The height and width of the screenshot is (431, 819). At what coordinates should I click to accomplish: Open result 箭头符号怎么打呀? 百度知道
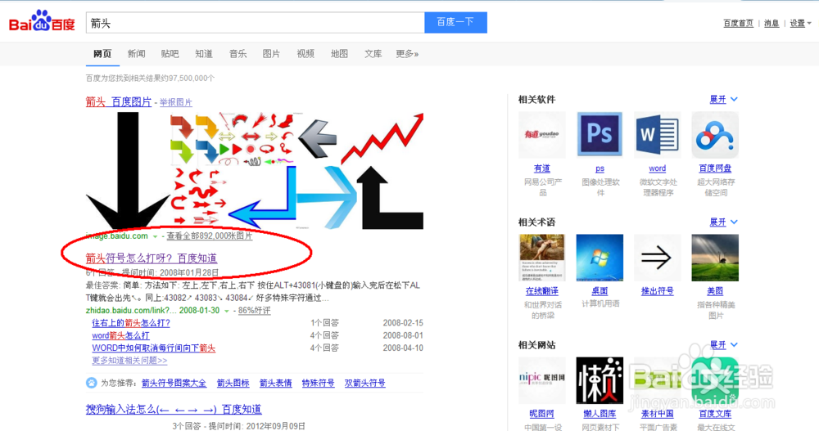coord(152,258)
